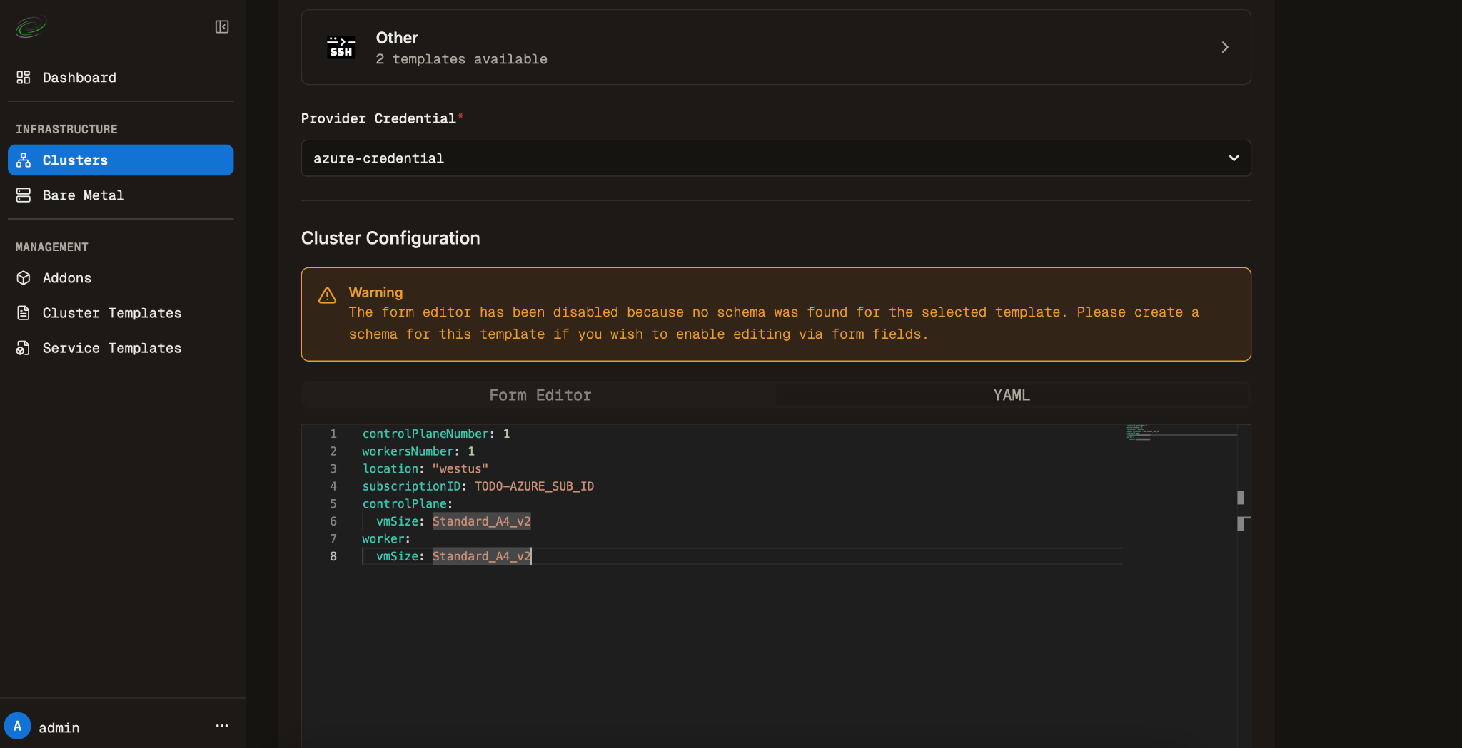
Task: Navigate to Bare Metal page
Action: point(83,195)
